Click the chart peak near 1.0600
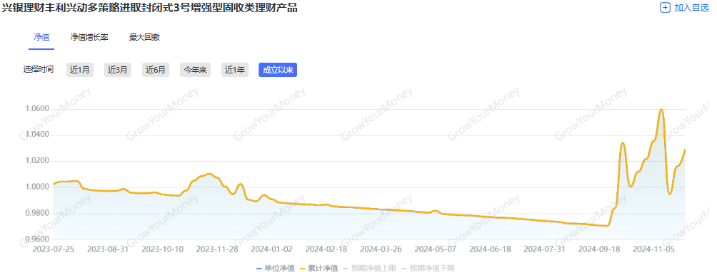Viewport: 717px width, 275px height. (x=661, y=110)
